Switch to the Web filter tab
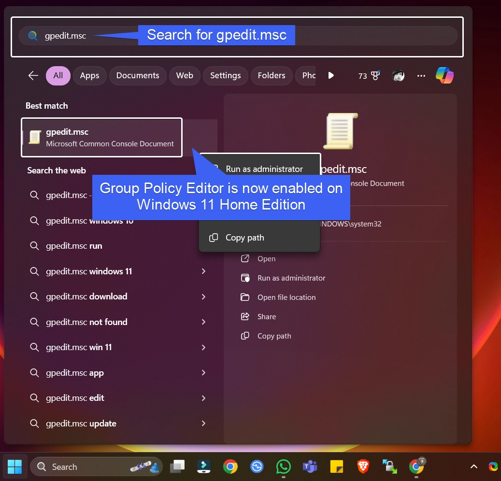Screen dimensions: 501x481 pos(185,76)
